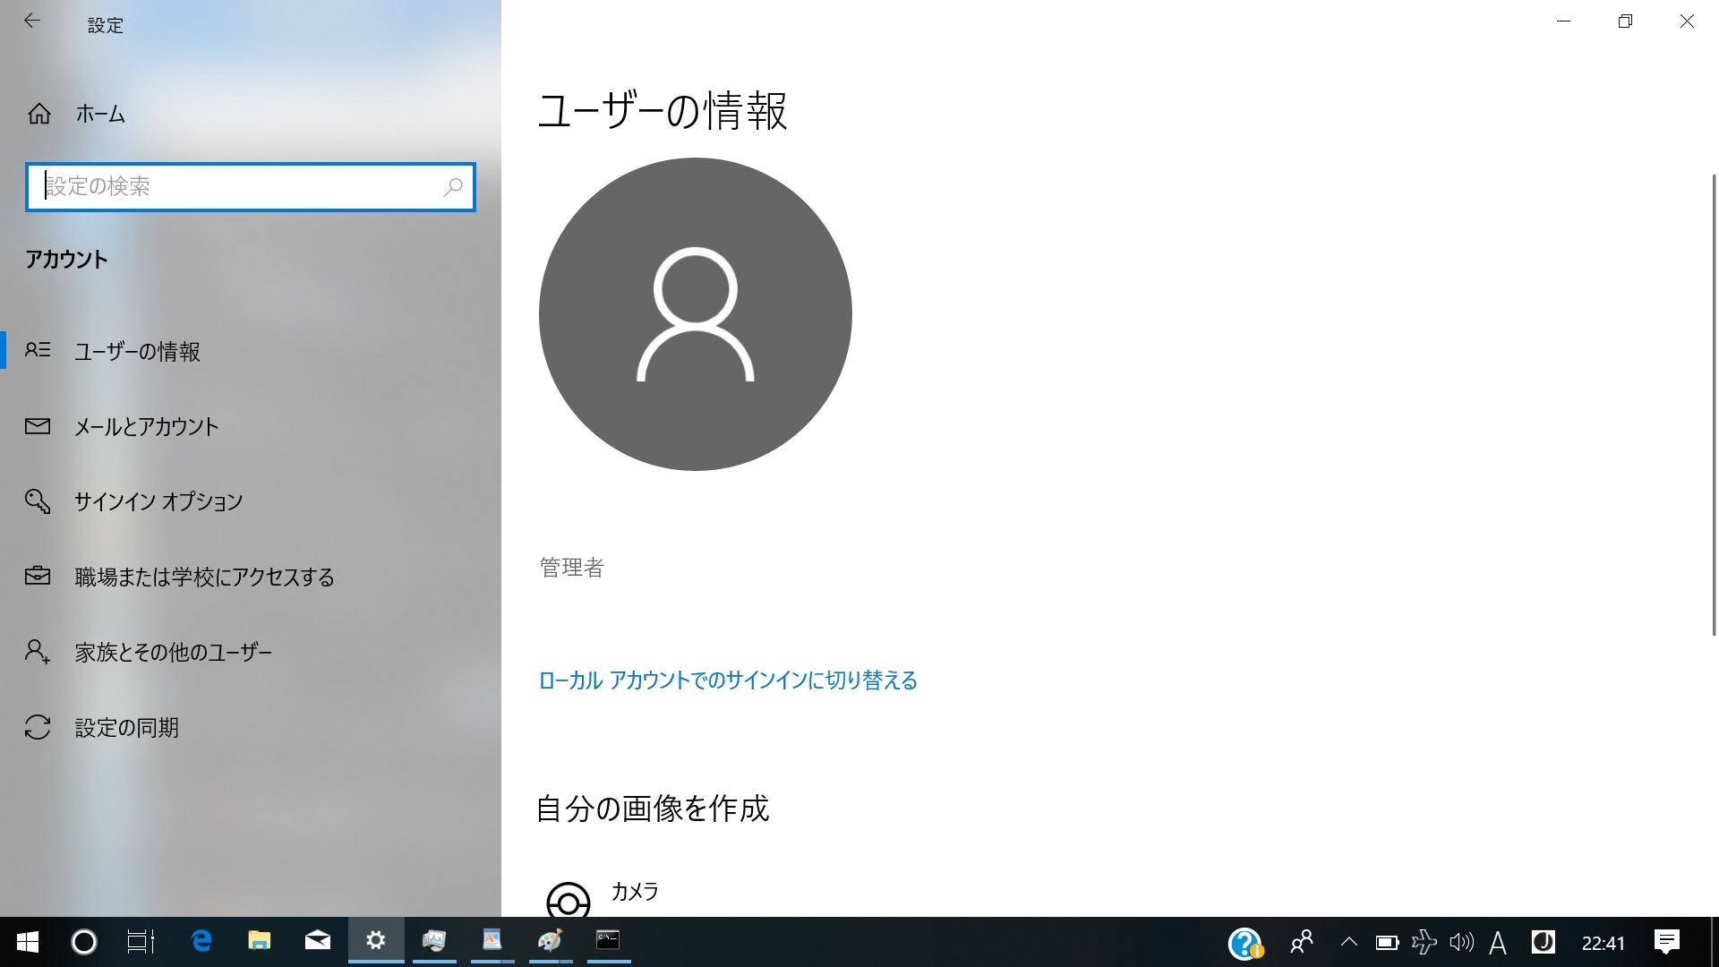Open the battery status flyout

(x=1388, y=941)
